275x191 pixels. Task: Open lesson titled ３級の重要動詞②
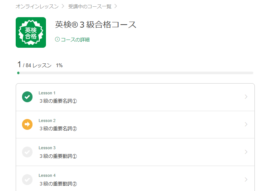coord(58,184)
